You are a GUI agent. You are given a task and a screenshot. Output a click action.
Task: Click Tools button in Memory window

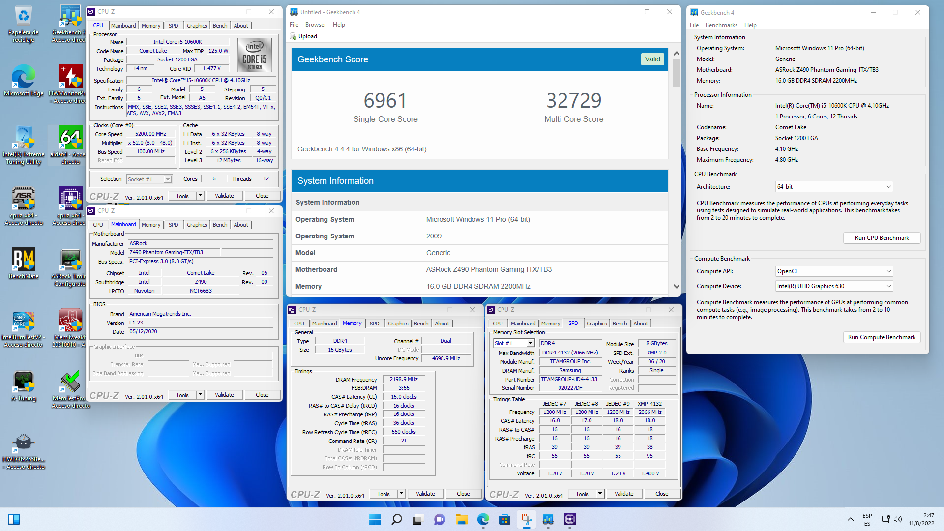(383, 494)
